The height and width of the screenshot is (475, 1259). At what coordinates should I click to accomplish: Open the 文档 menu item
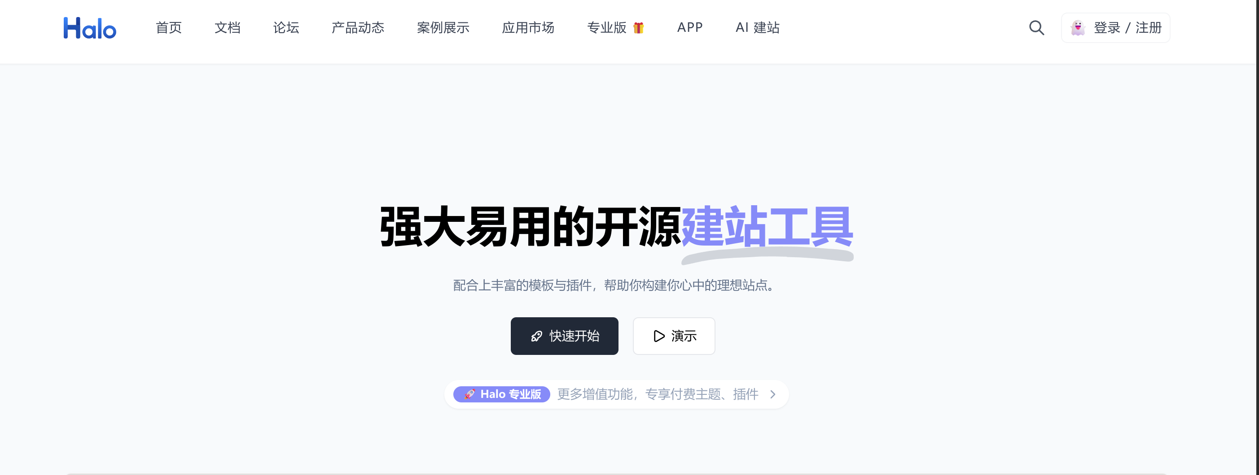227,28
